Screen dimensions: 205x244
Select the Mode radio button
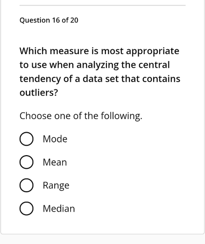[x=26, y=139]
